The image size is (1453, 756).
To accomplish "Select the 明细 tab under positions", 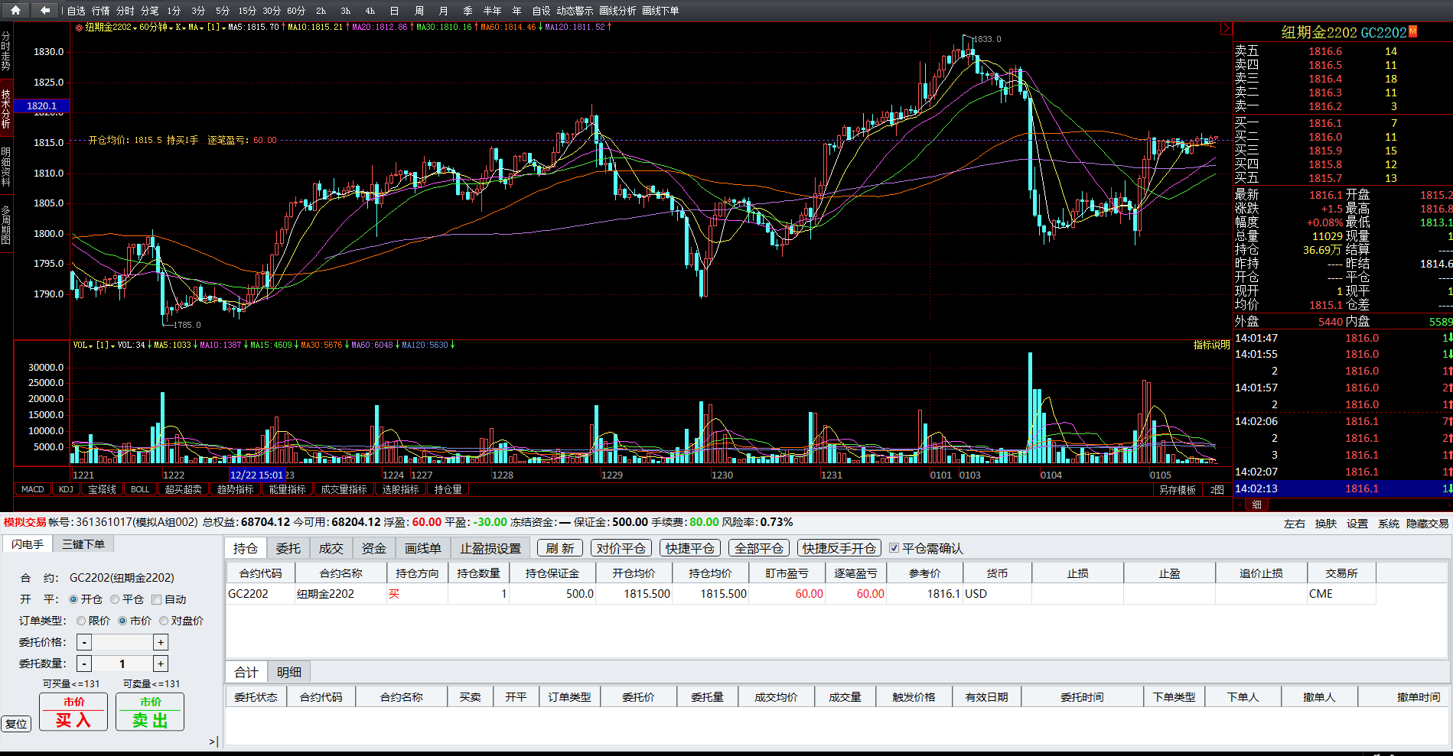I will [x=289, y=672].
